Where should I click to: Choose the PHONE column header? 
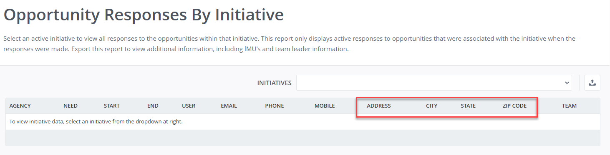click(x=275, y=106)
